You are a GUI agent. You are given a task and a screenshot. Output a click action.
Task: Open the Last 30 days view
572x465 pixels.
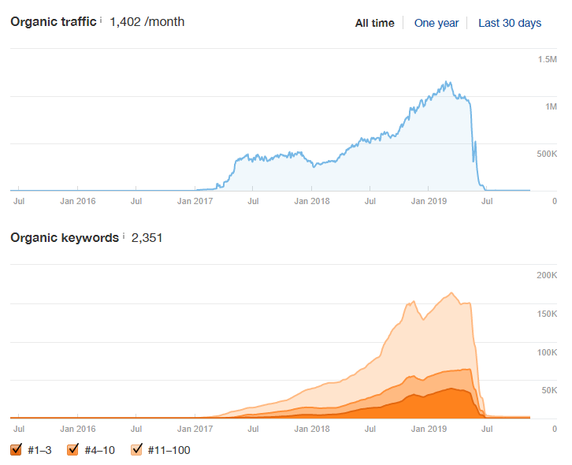pos(510,23)
